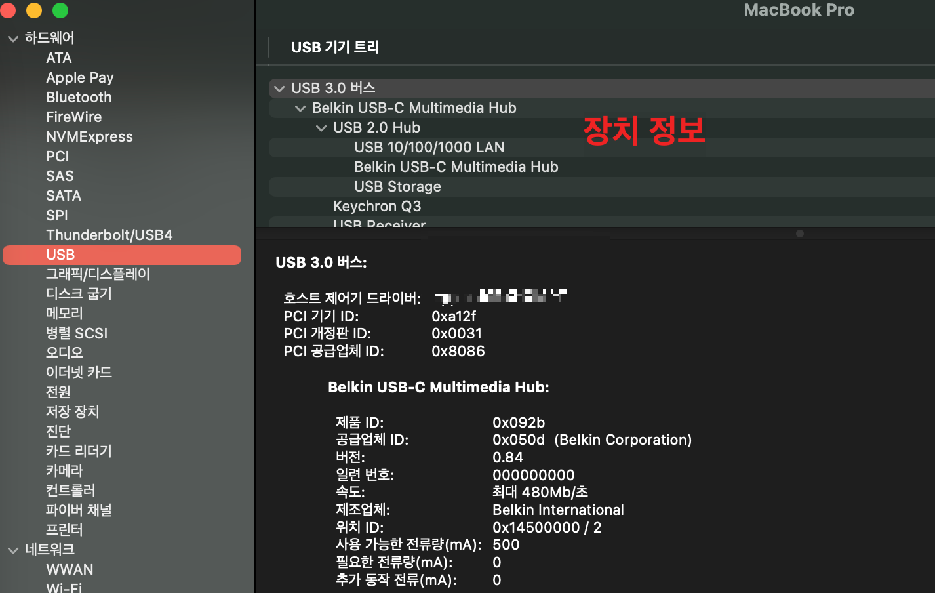This screenshot has width=935, height=593.
Task: Click the MacBook Pro window title
Action: (x=799, y=10)
